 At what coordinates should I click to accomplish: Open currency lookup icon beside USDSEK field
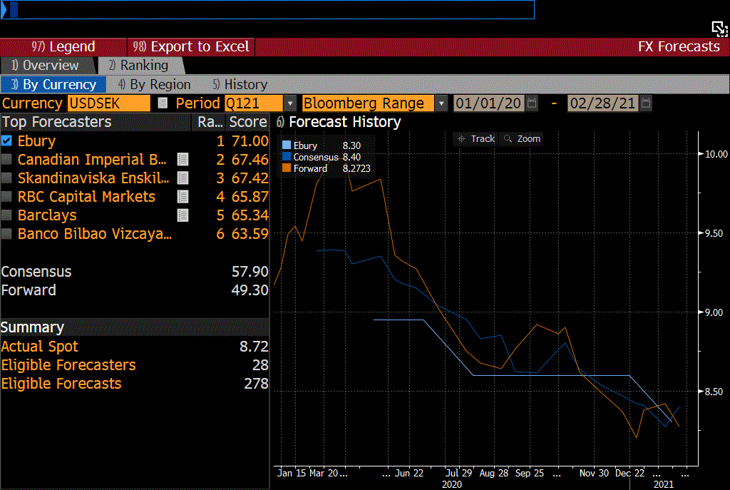[x=163, y=103]
